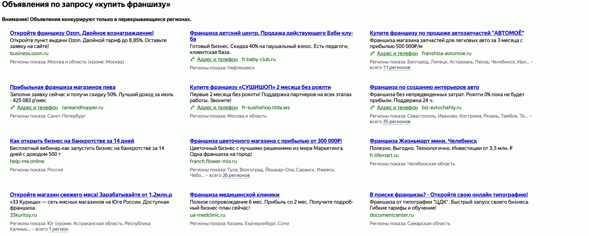Open 'Адрес и телефон' for АВТОМОЁ ad
589x236 pixels.
pos(397,54)
